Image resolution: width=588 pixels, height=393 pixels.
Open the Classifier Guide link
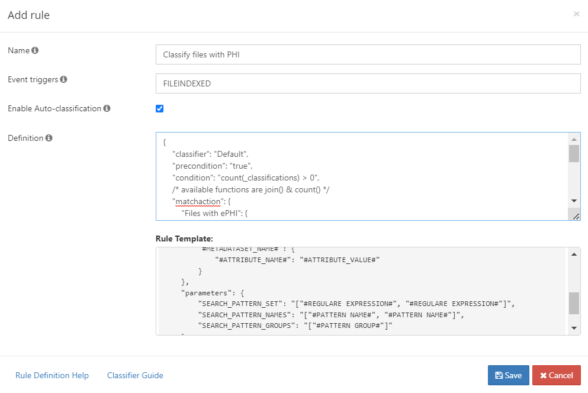(135, 375)
